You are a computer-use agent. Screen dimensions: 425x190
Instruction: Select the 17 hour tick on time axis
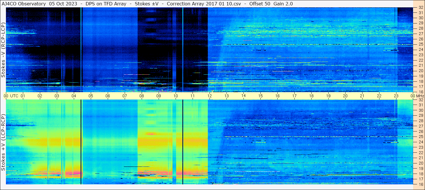pos(294,96)
